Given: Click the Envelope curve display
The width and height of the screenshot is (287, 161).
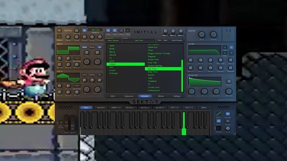Looking at the screenshot, I should (x=204, y=81).
